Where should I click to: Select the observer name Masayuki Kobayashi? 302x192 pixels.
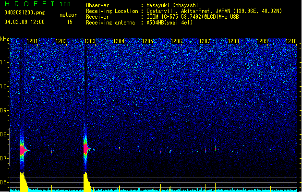[x=172, y=5]
